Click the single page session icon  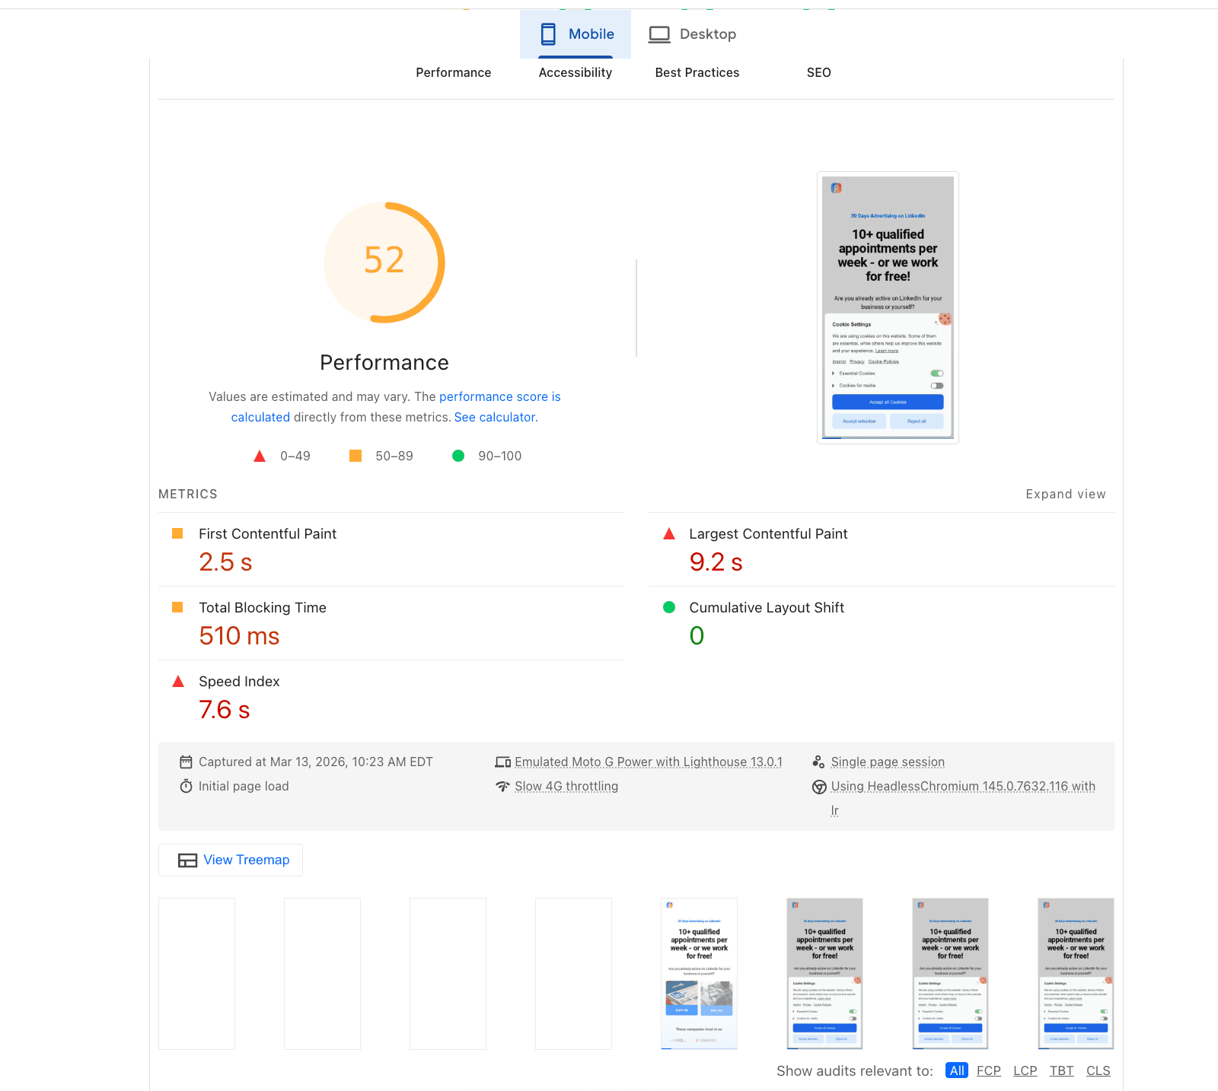(819, 761)
